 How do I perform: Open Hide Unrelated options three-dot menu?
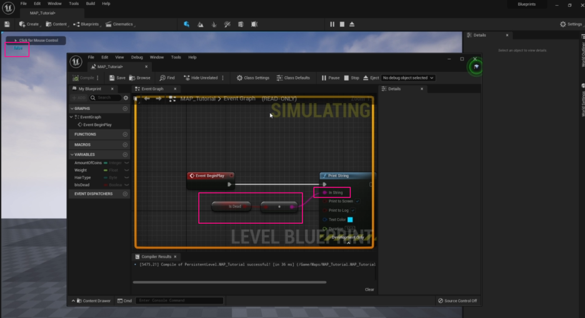pyautogui.click(x=223, y=78)
